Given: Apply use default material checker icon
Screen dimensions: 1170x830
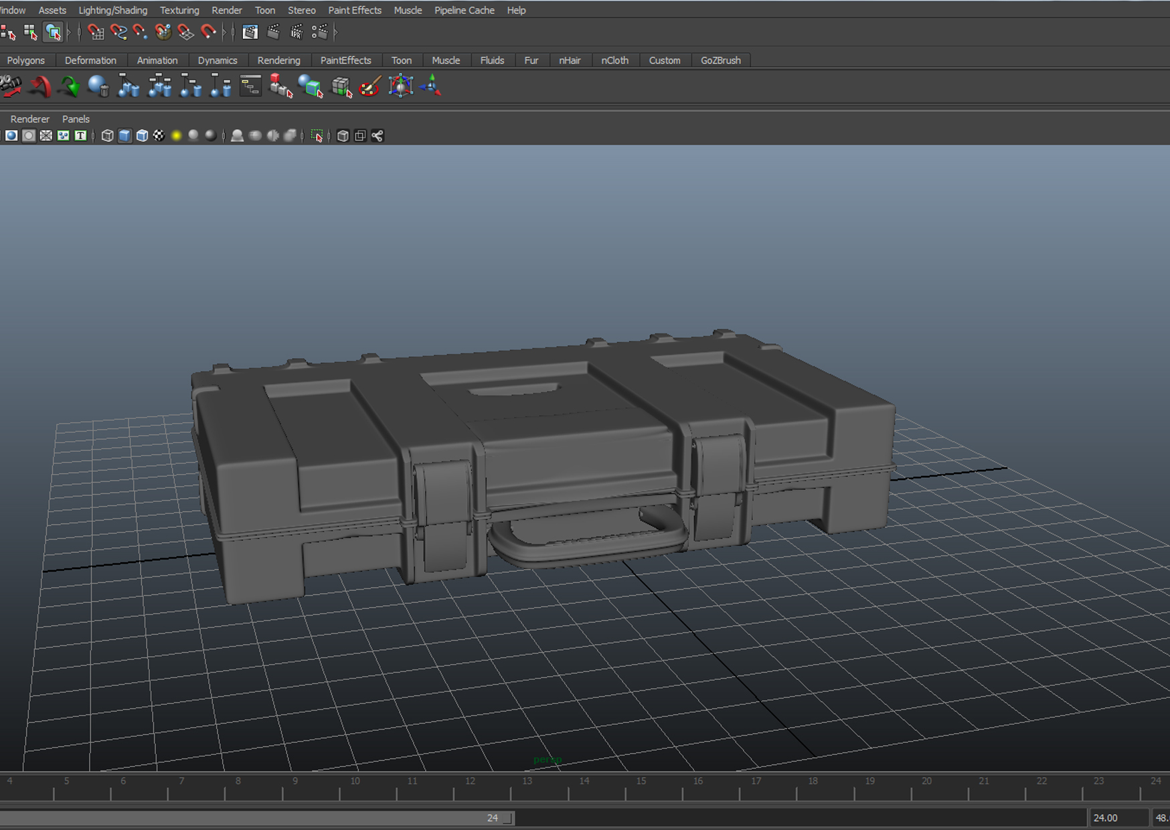Looking at the screenshot, I should [x=159, y=135].
